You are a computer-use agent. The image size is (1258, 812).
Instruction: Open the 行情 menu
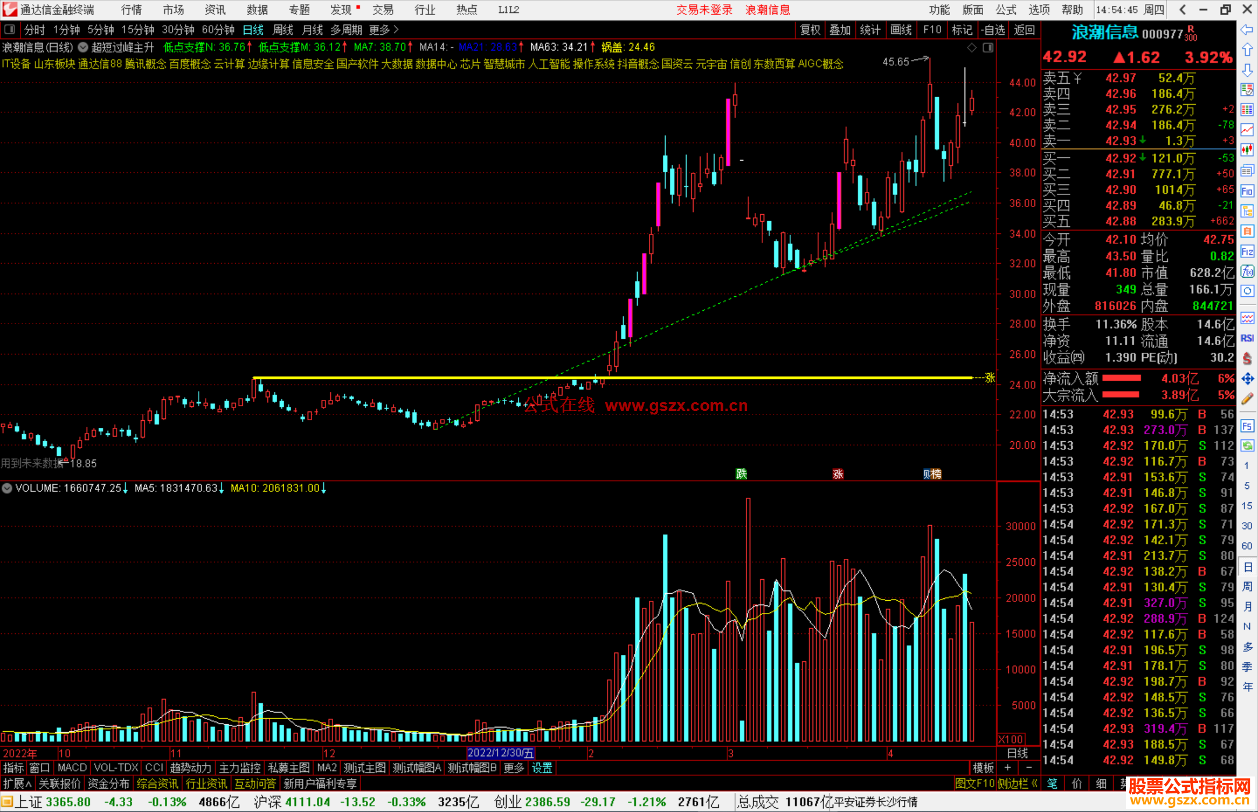click(131, 10)
